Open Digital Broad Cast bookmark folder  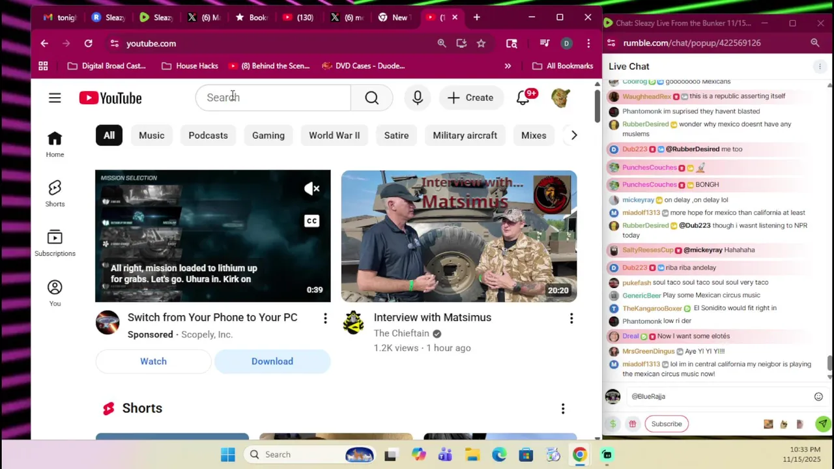click(x=107, y=66)
